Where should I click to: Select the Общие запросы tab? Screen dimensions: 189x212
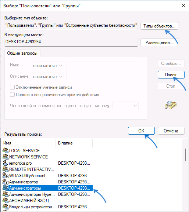(22, 53)
